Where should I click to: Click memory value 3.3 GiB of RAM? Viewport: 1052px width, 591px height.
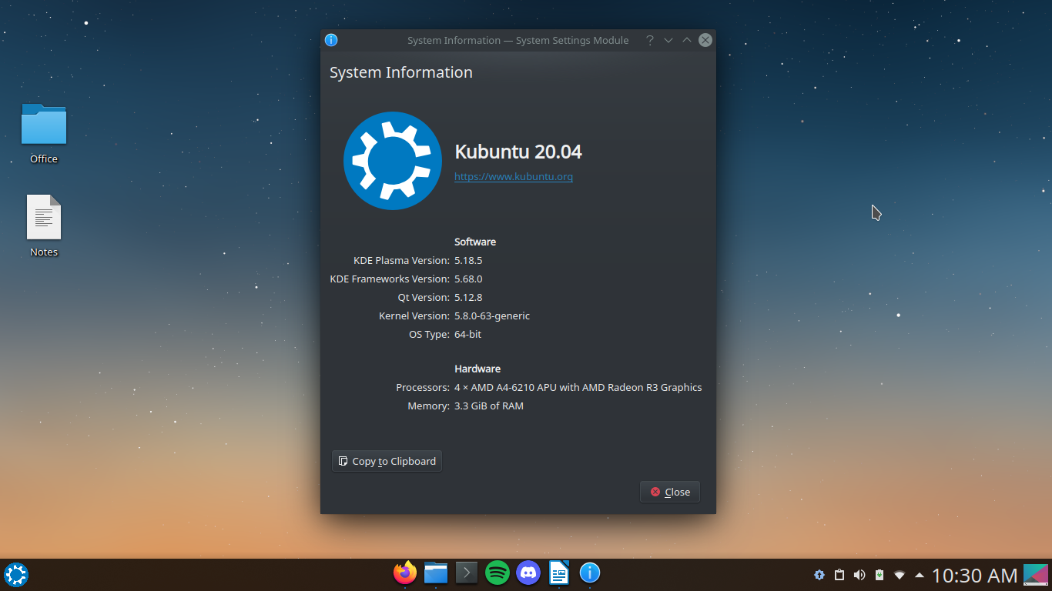(489, 406)
